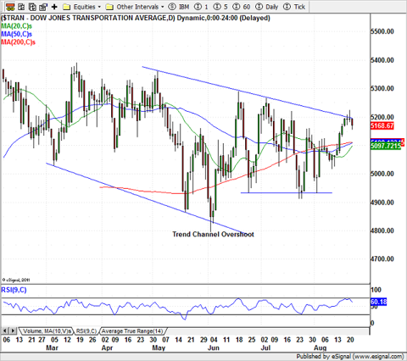Select the IBM symbol shortcut

(179, 7)
